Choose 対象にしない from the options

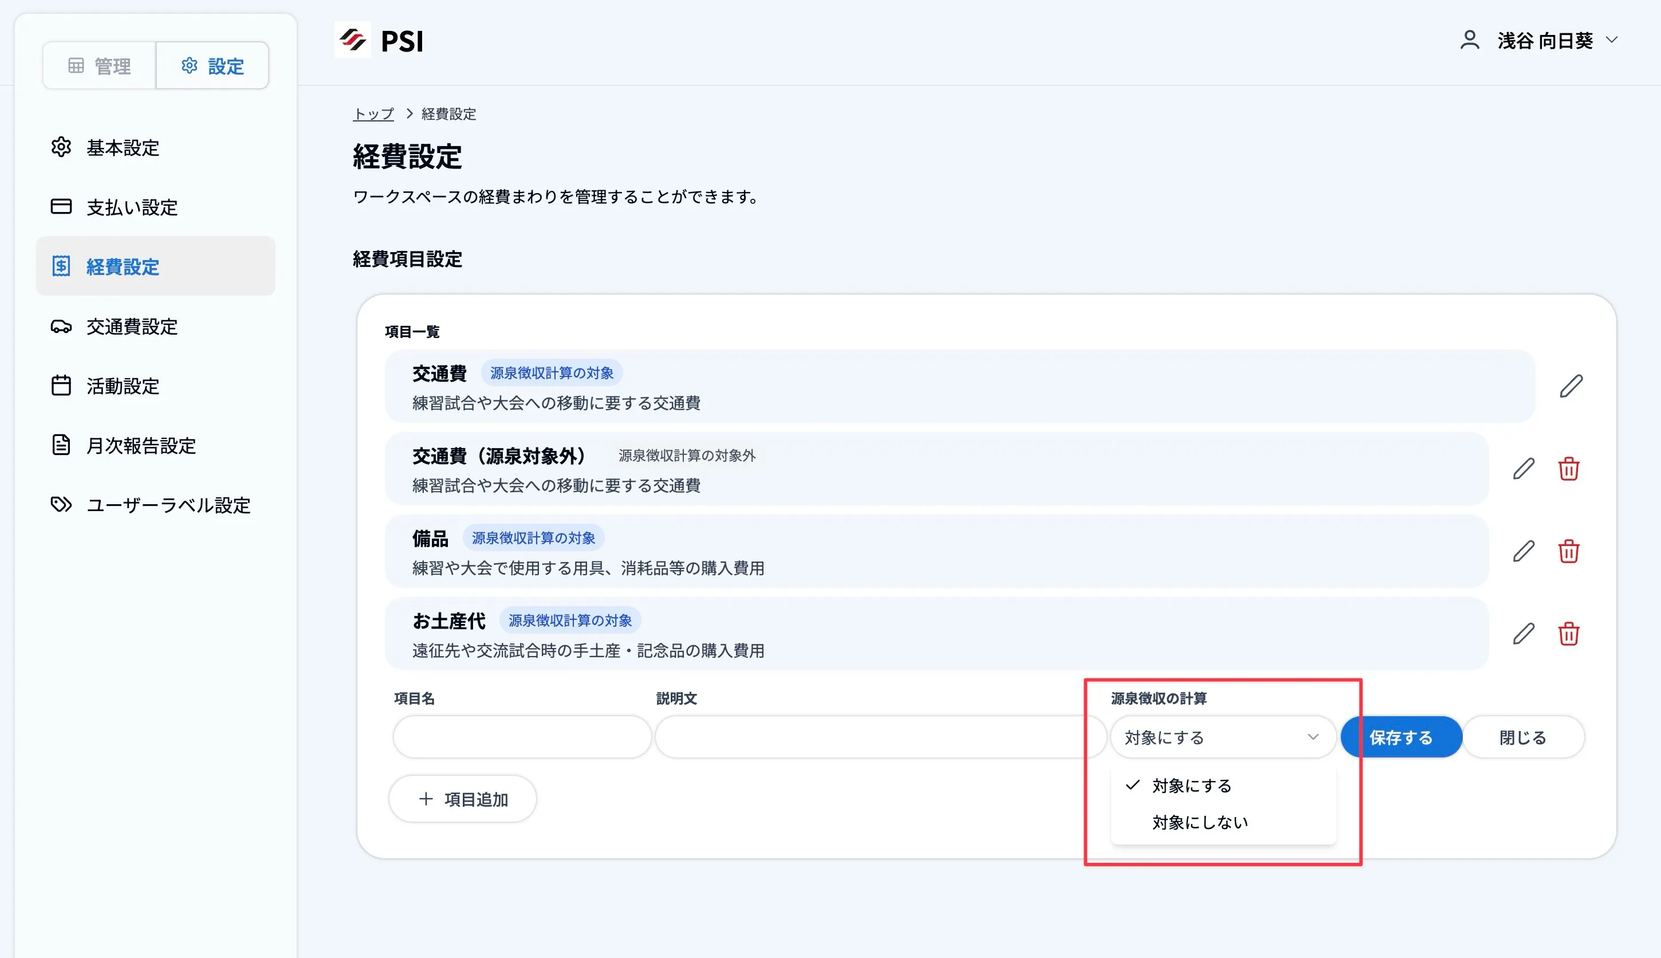click(1199, 821)
